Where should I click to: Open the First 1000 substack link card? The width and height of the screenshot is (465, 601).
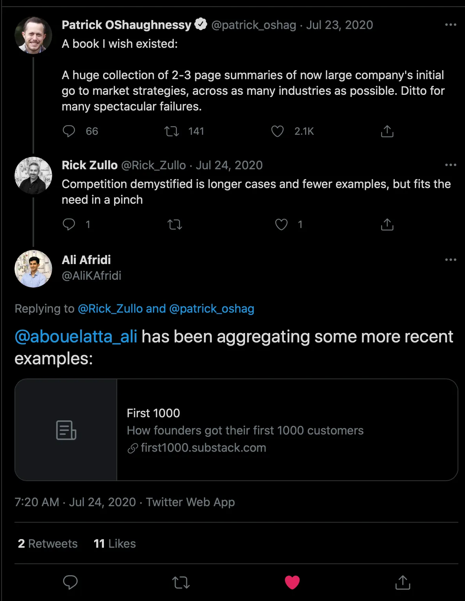pos(236,430)
